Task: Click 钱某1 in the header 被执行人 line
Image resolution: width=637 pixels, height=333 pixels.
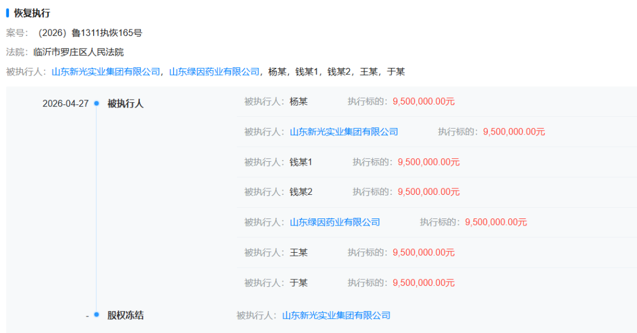Action: click(x=307, y=72)
